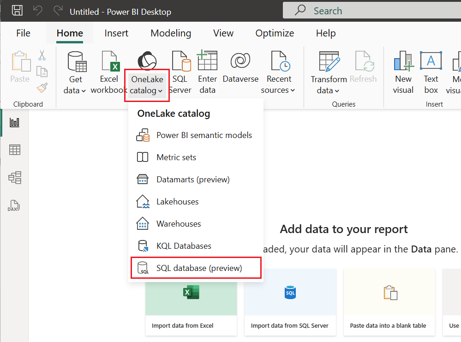Insert a Text box

pyautogui.click(x=431, y=72)
